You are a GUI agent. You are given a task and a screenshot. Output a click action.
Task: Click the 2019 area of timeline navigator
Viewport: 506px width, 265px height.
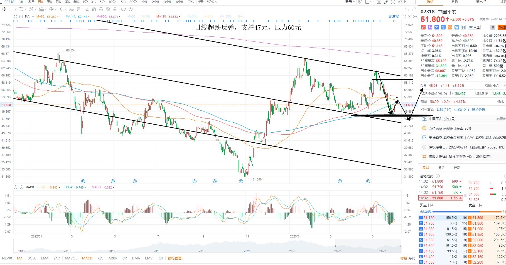202,251
